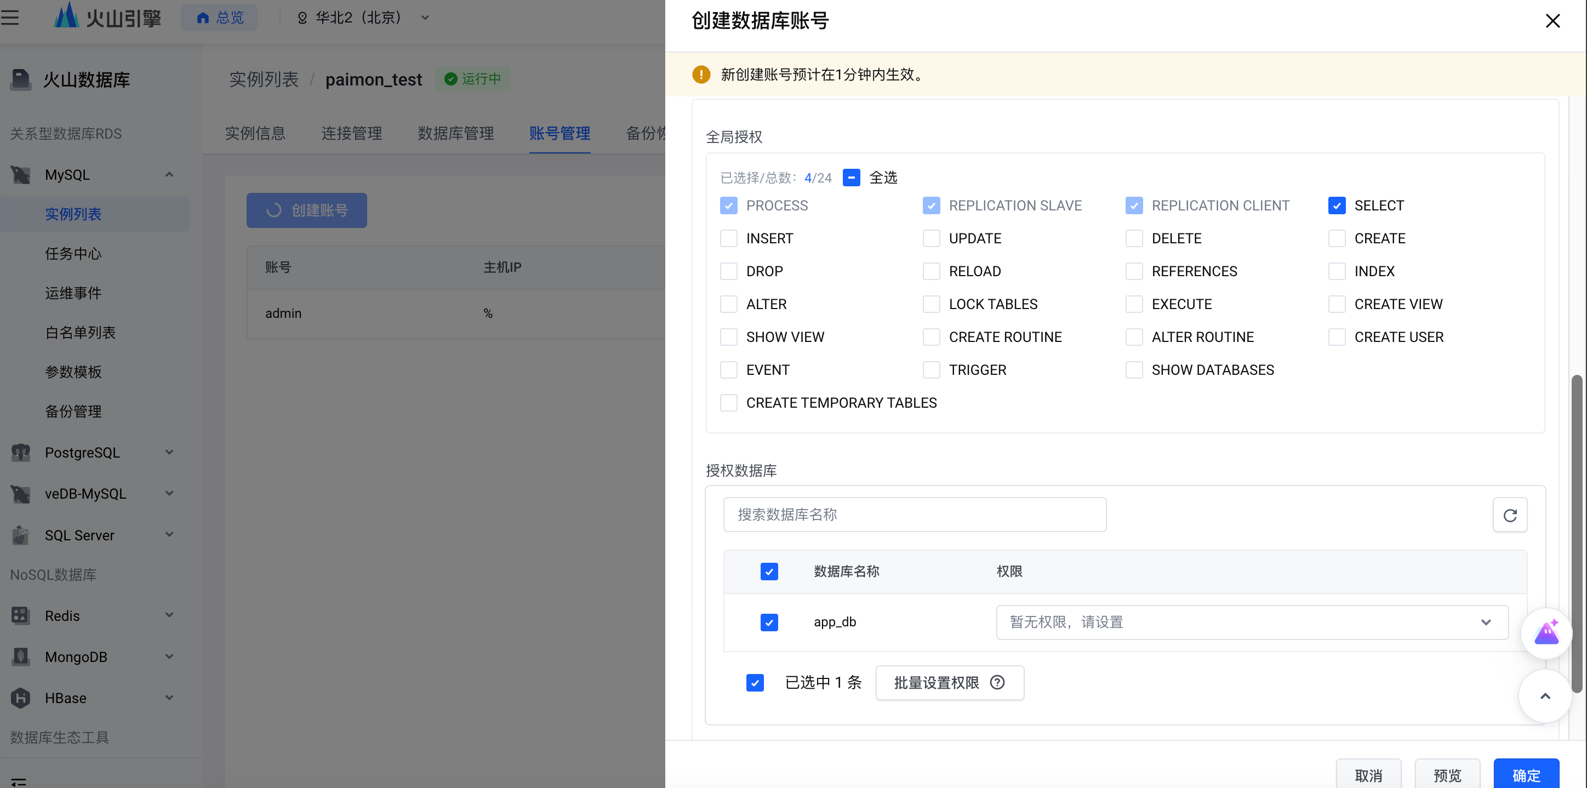The width and height of the screenshot is (1587, 788).
Task: Click the orange warning icon in notice banner
Action: tap(700, 75)
